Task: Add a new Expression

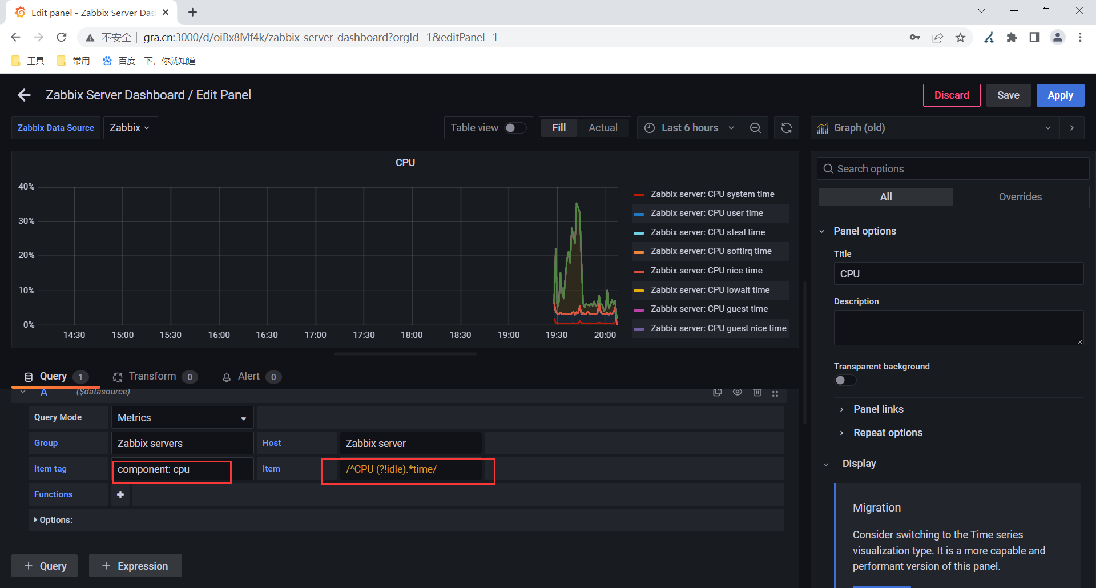Action: [135, 566]
